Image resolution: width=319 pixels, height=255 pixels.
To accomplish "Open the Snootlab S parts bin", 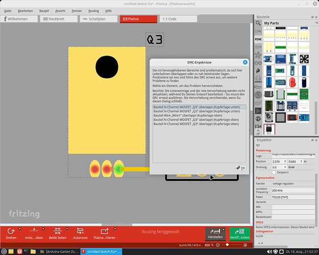I will point(258,95).
